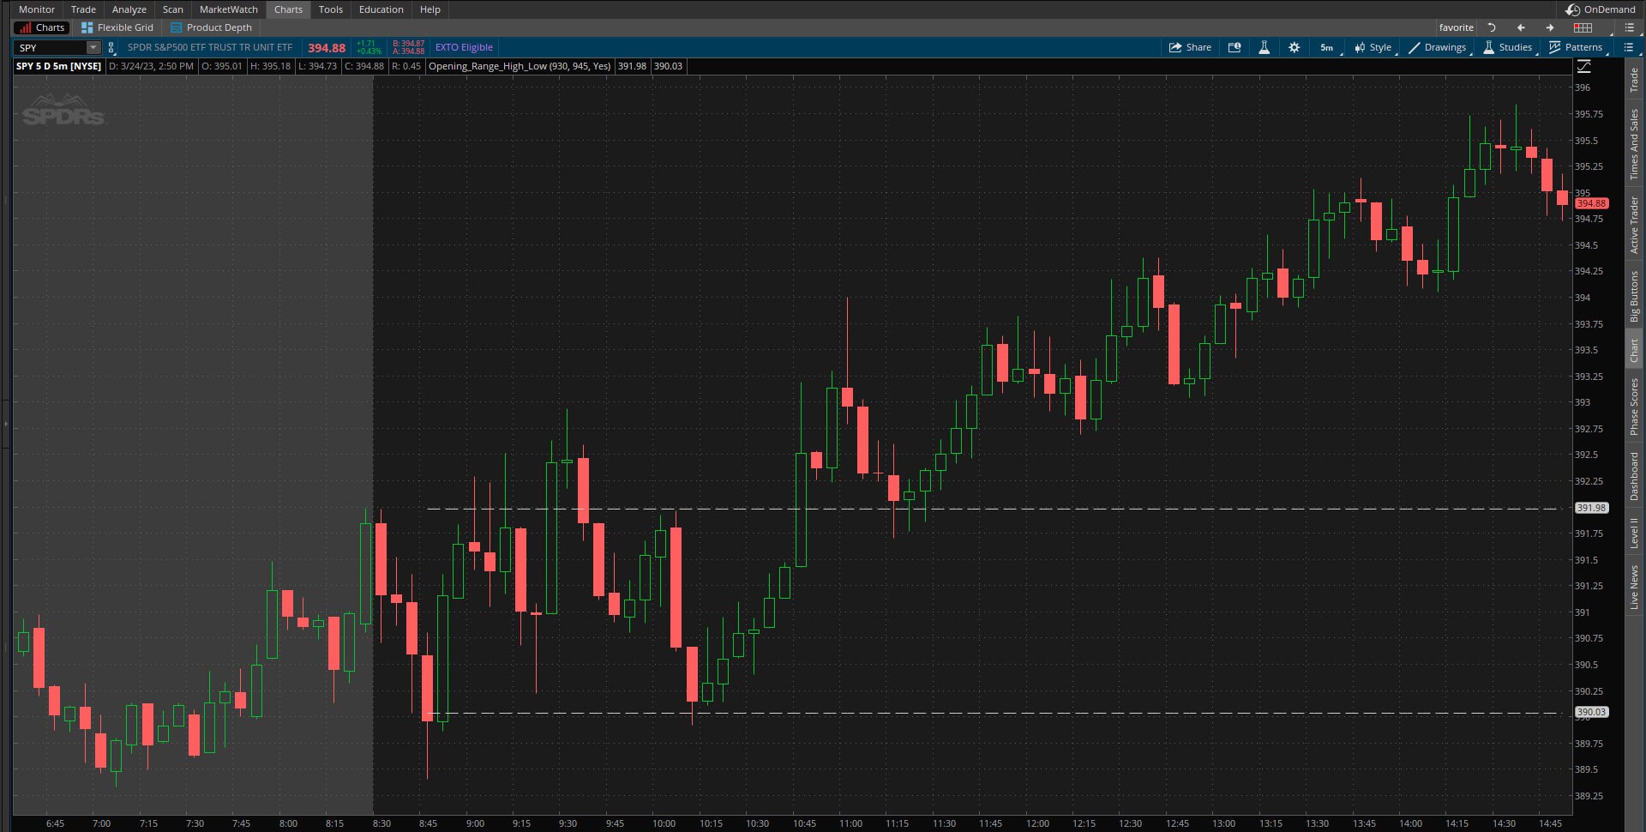Toggle the Charts view in the left sidebar
Screen dimensions: 1646x832
tap(40, 27)
